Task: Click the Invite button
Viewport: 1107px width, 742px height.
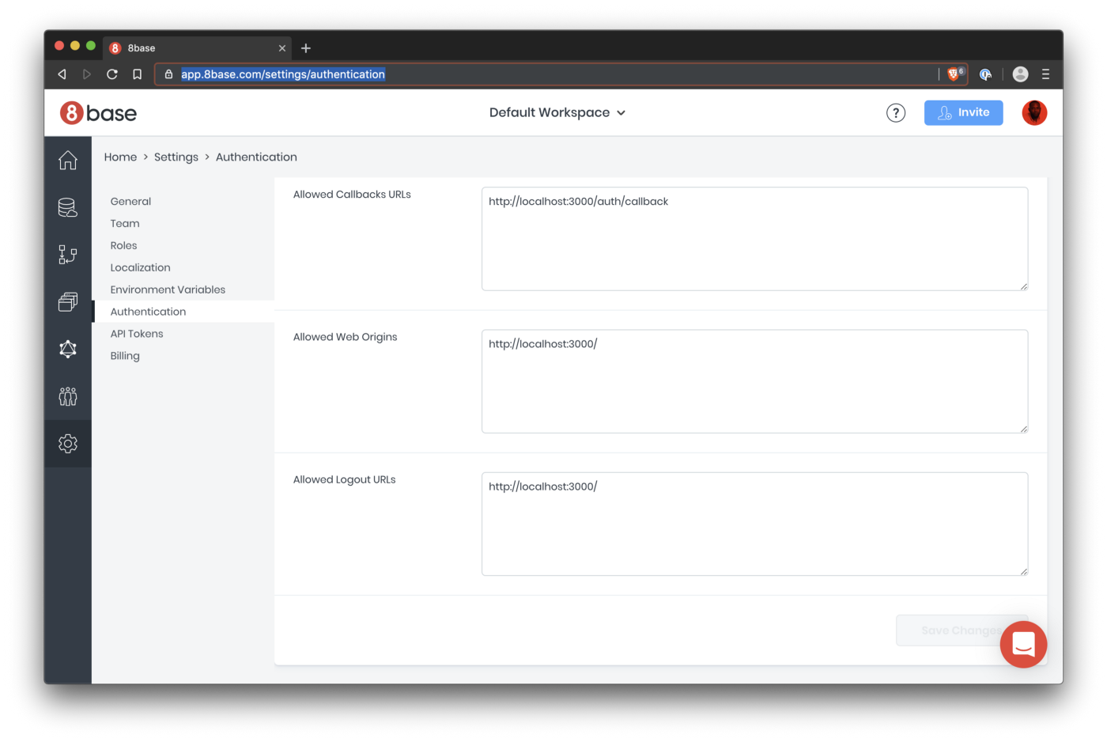Action: (x=963, y=112)
